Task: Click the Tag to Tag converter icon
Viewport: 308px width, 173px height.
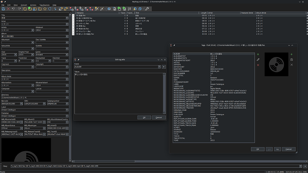Action: [x=92, y=9]
